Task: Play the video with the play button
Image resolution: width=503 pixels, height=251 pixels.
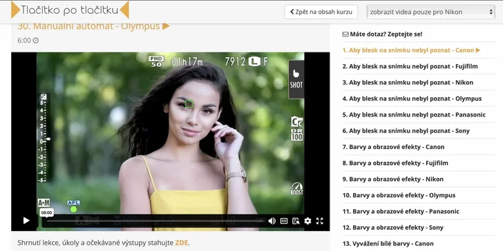Action: pos(26,221)
